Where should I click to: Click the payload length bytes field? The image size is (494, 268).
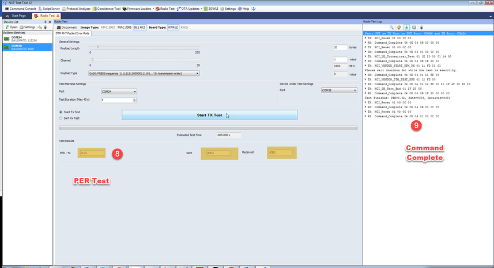340,47
